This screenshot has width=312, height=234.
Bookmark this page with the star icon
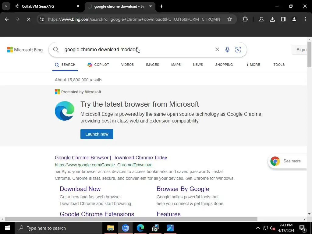coord(230,19)
